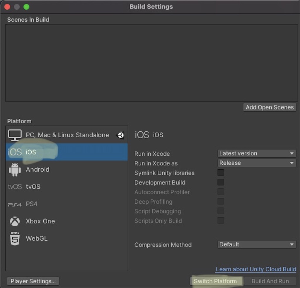This screenshot has height=288, width=300.
Task: Click the Scenes In Build heading
Action: click(28, 20)
